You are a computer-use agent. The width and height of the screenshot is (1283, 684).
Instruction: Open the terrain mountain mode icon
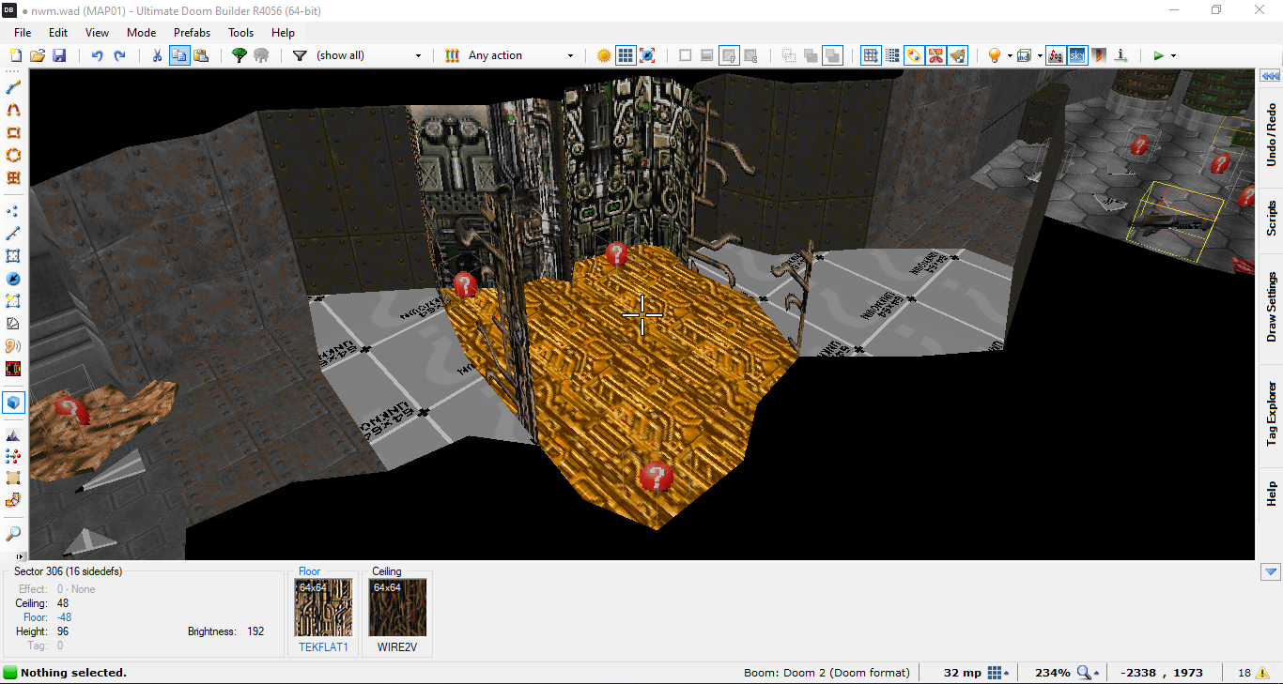point(13,434)
